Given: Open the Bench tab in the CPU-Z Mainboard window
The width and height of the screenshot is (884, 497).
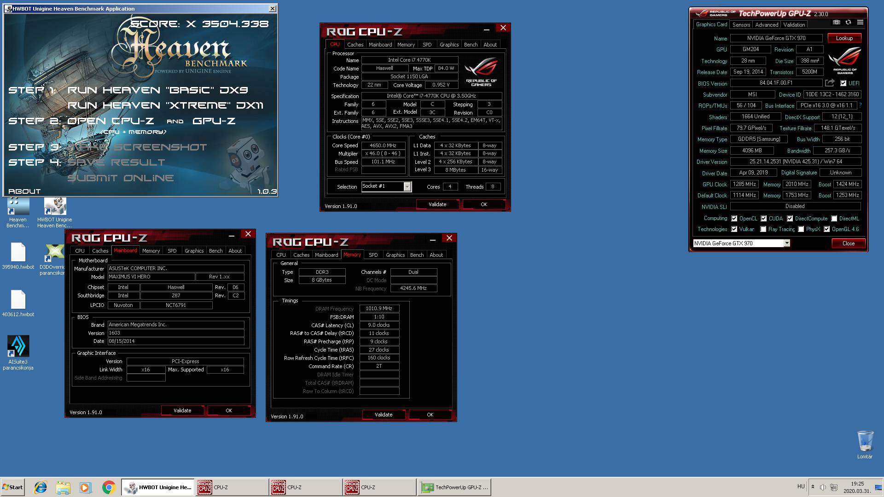Looking at the screenshot, I should tap(216, 251).
